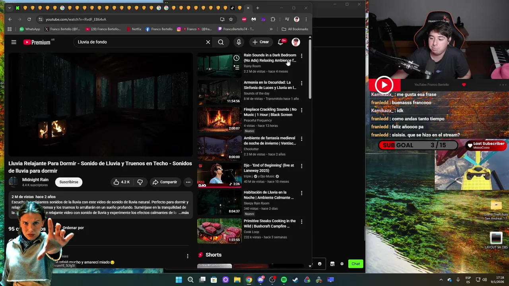Screen dimensions: 509x286
Task: Run search with magnifier button
Action: [x=221, y=42]
